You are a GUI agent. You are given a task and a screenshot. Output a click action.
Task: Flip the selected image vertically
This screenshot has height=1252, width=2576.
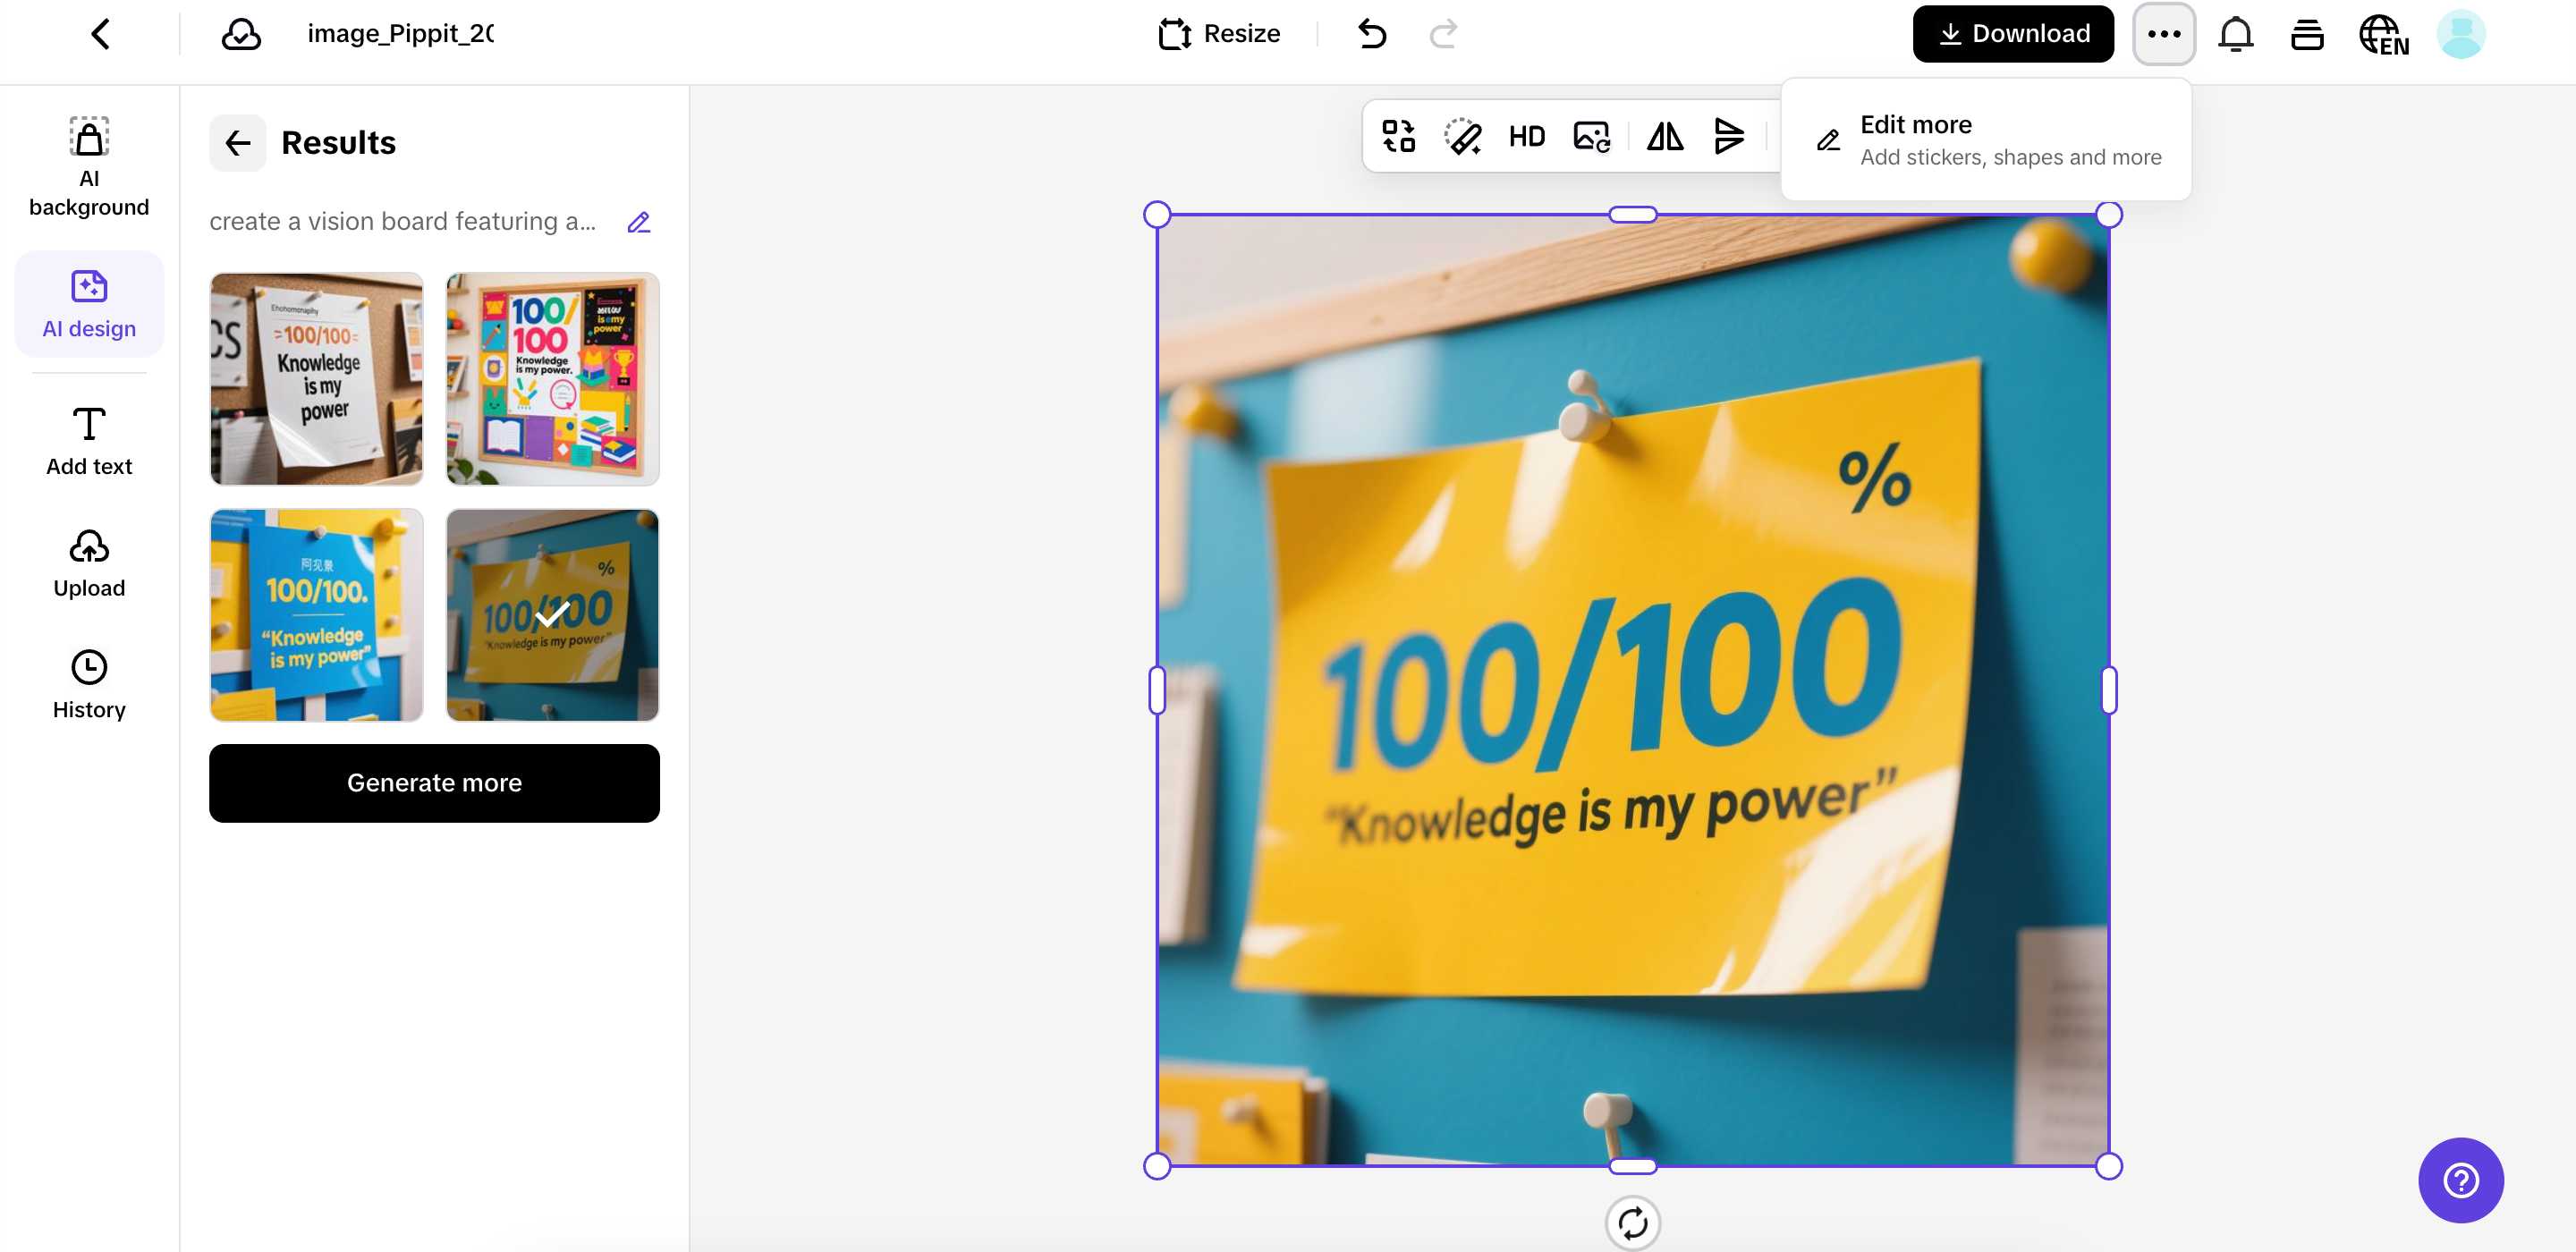coord(1729,136)
